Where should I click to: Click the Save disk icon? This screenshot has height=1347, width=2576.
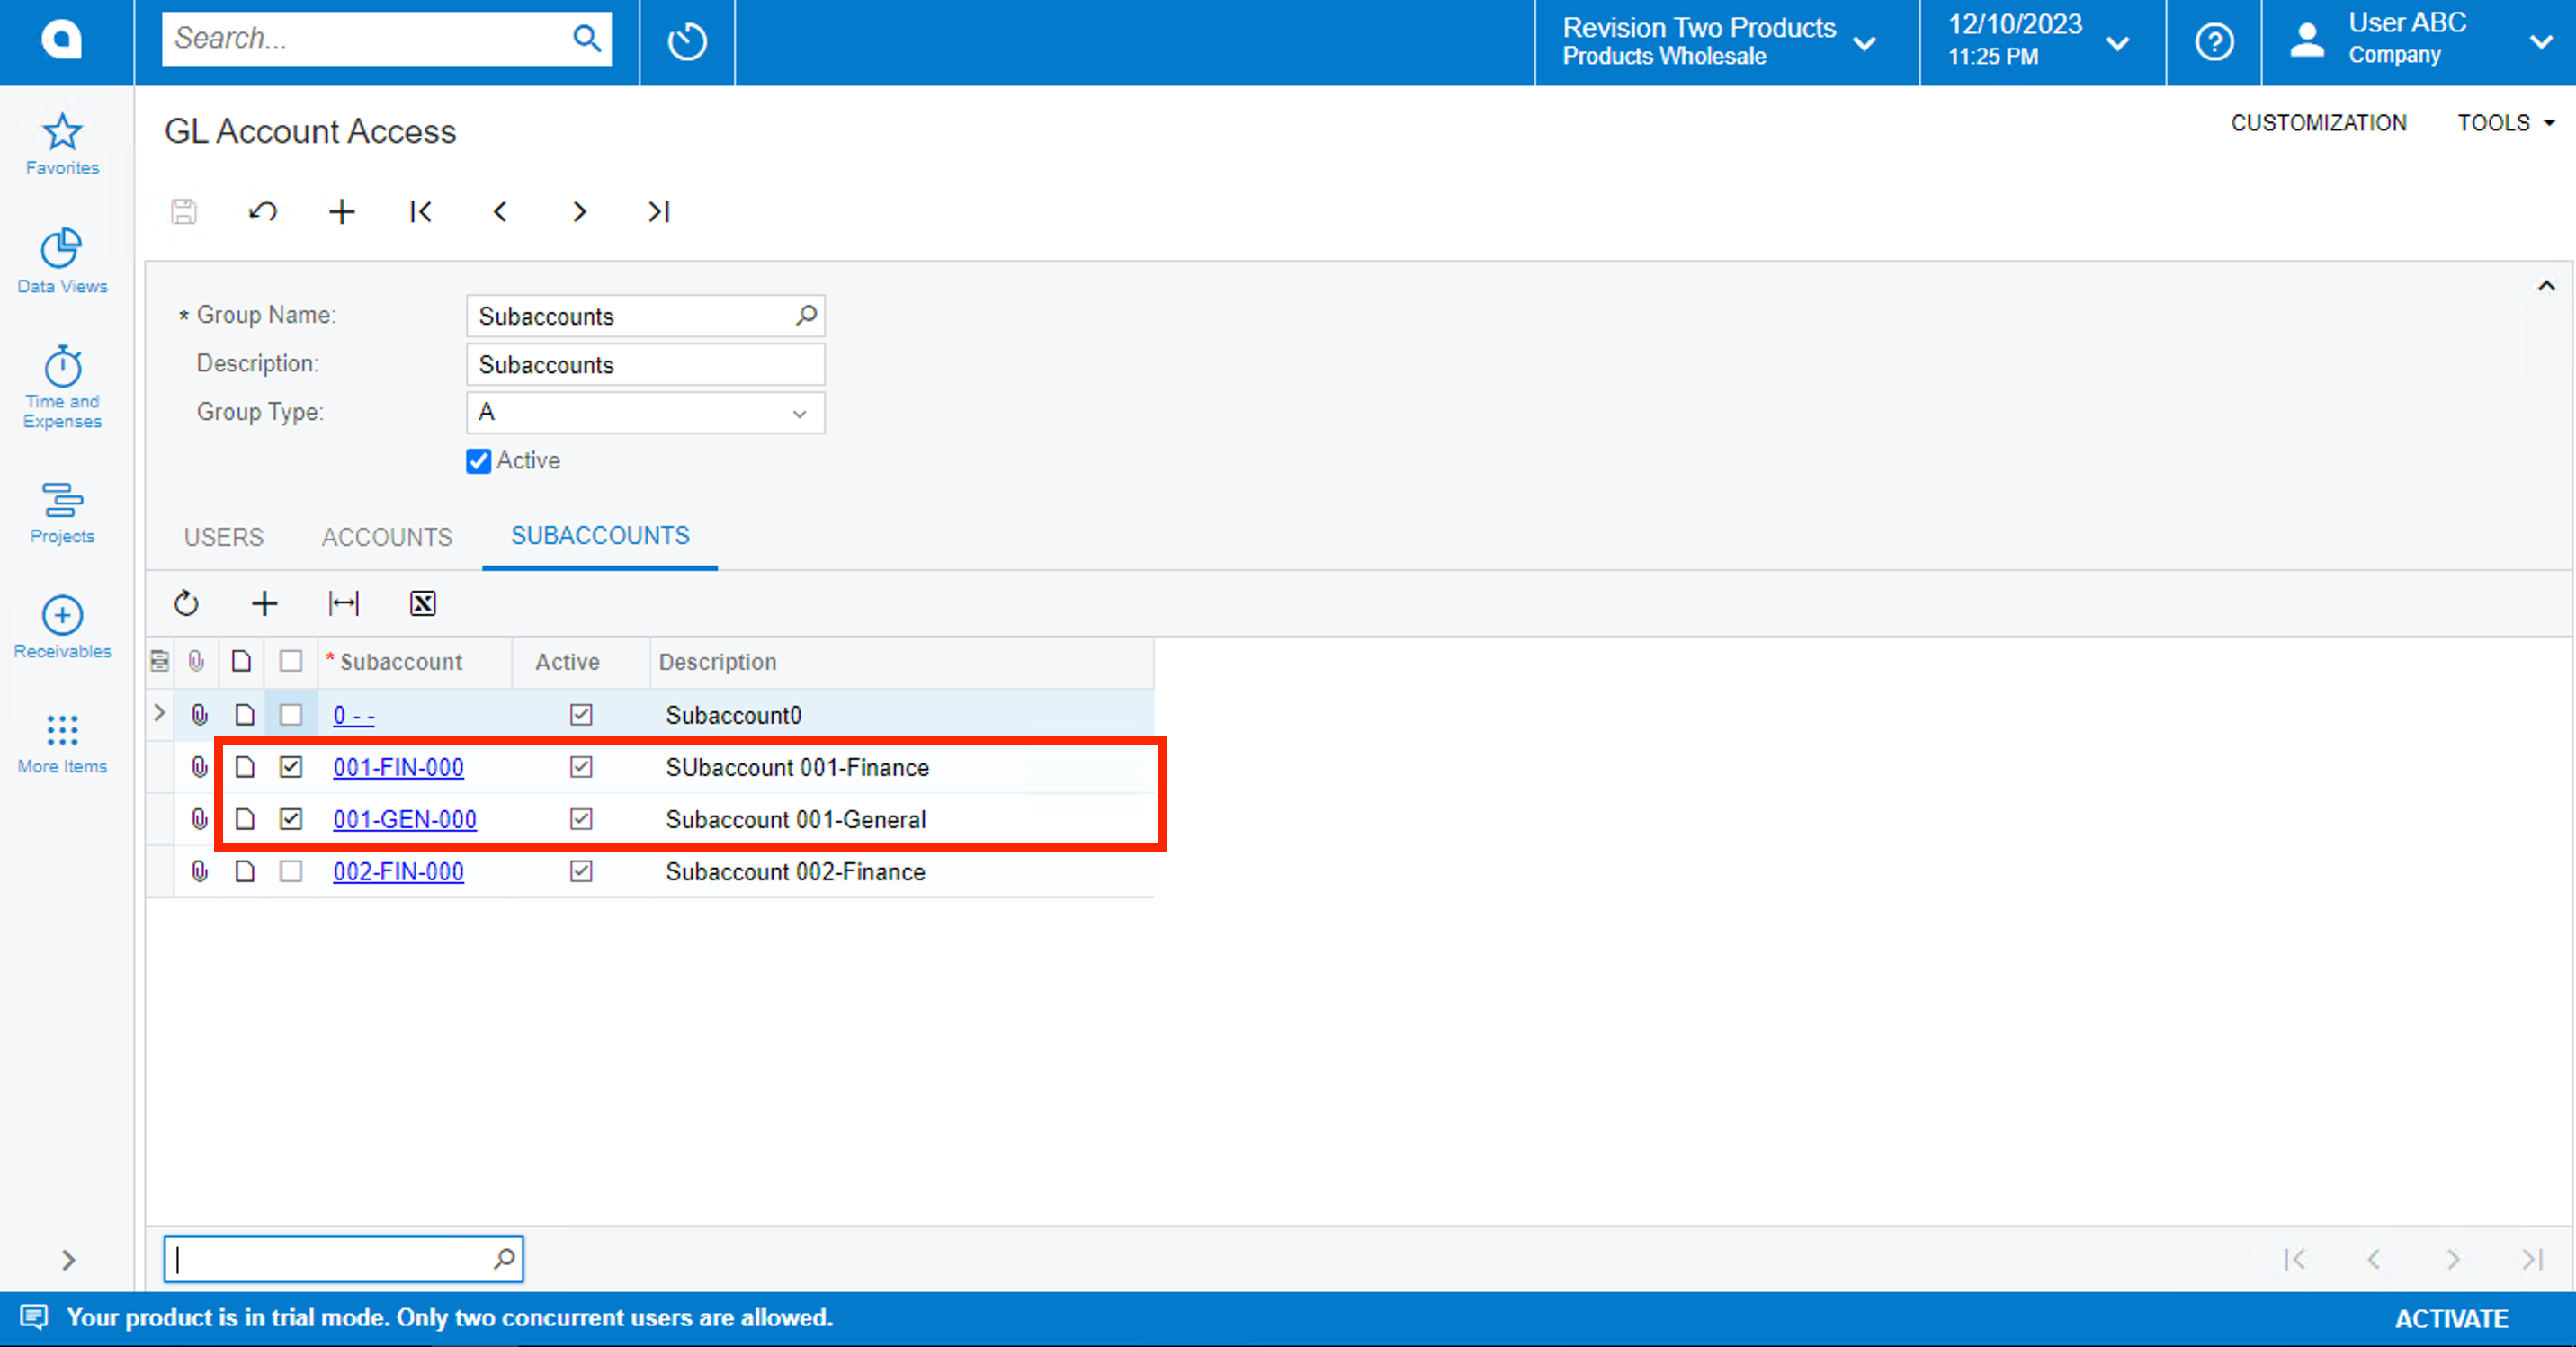[184, 211]
